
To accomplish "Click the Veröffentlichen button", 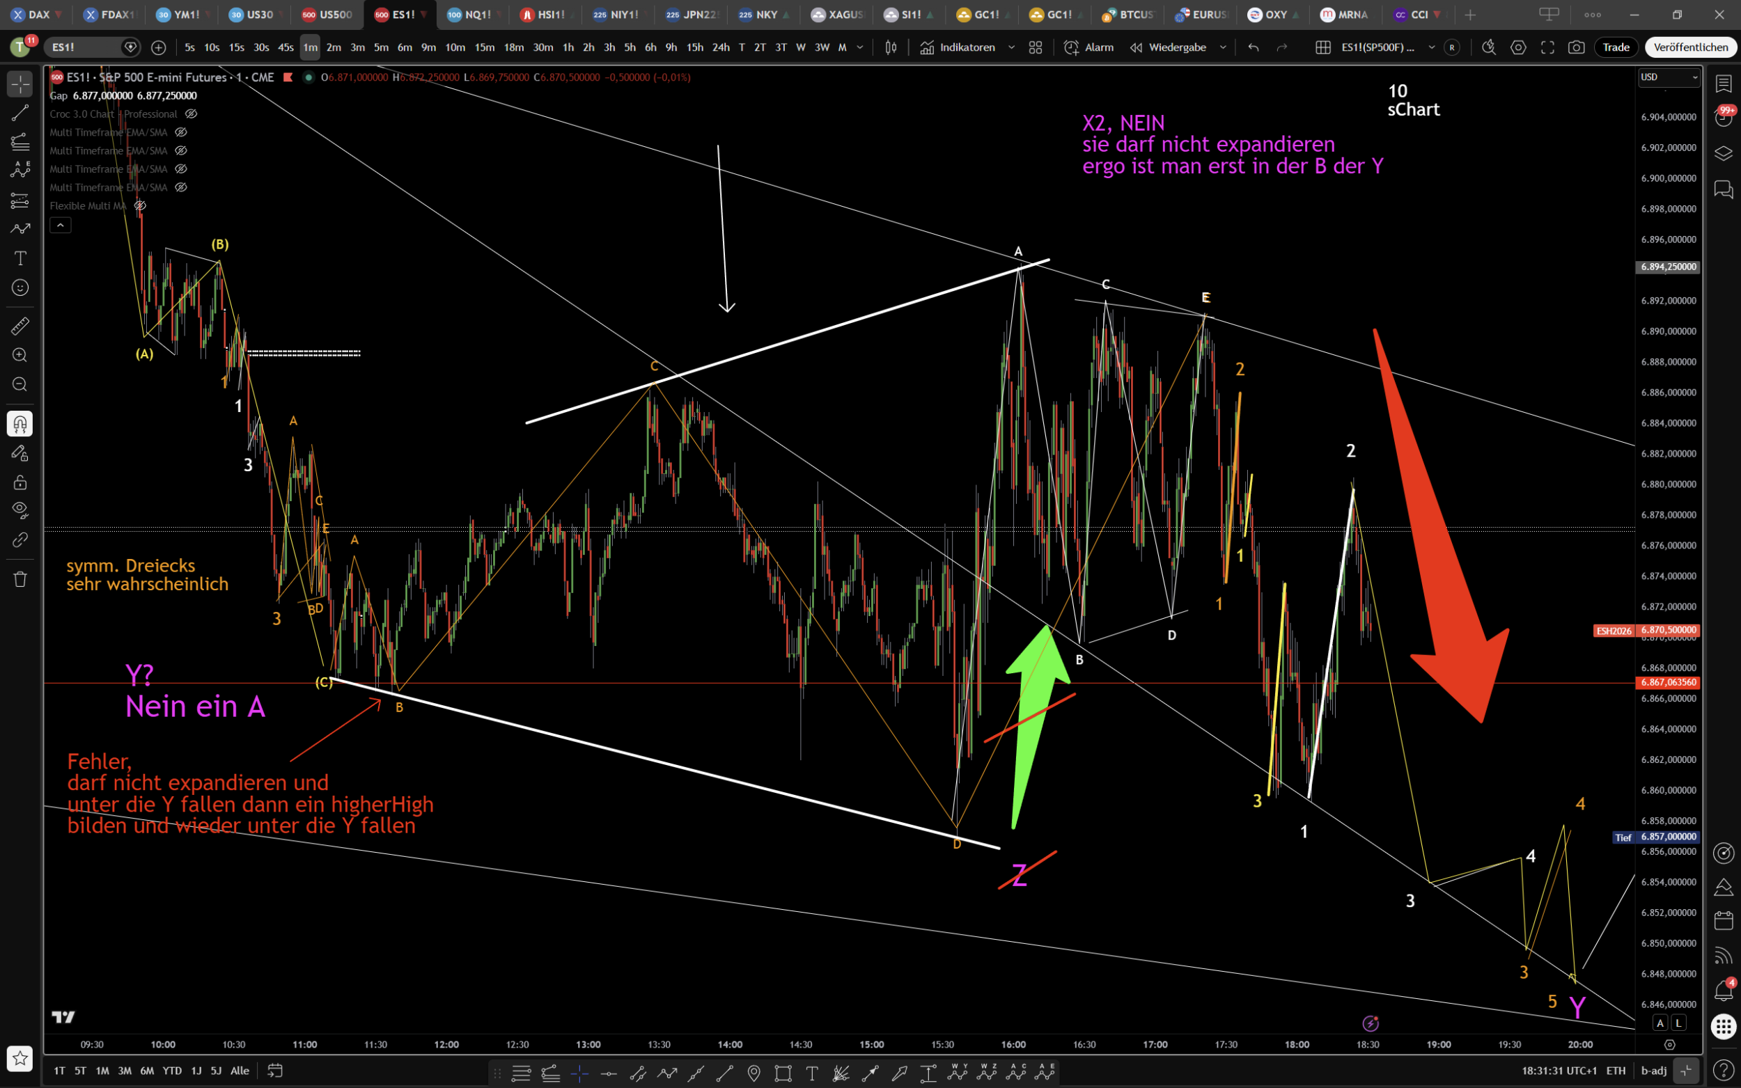I will pyautogui.click(x=1690, y=47).
